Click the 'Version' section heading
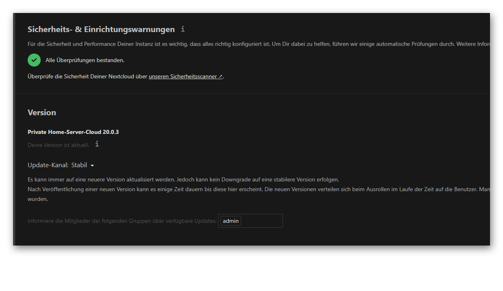Viewport: 503px width, 291px height. pyautogui.click(x=42, y=112)
